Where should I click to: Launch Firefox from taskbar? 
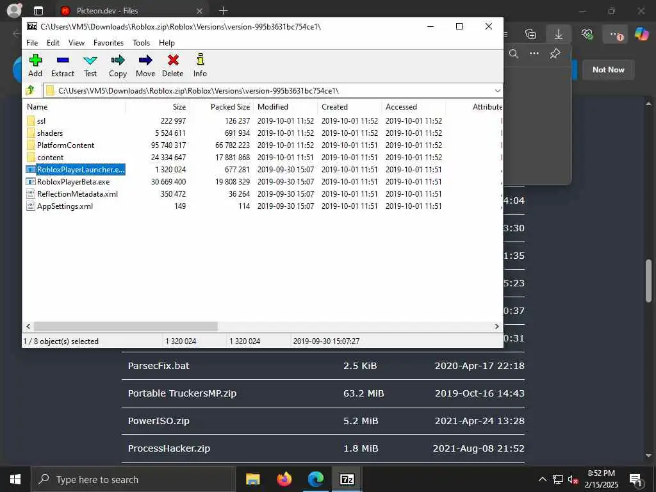pyautogui.click(x=284, y=479)
